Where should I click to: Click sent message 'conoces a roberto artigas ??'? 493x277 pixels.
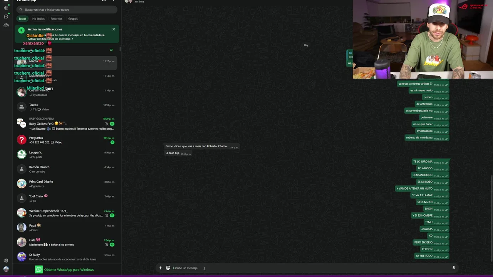click(423, 84)
